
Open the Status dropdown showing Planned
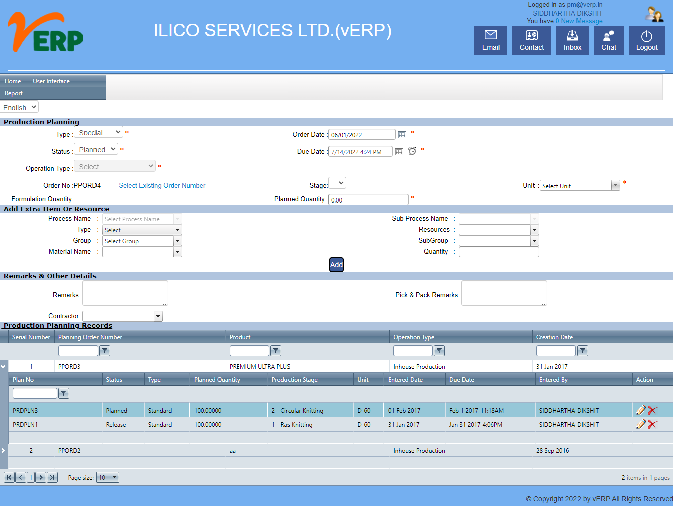tap(96, 149)
